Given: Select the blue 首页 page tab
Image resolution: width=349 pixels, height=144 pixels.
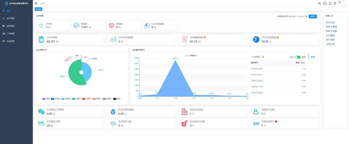Looking at the screenshot, I should pos(38,9).
